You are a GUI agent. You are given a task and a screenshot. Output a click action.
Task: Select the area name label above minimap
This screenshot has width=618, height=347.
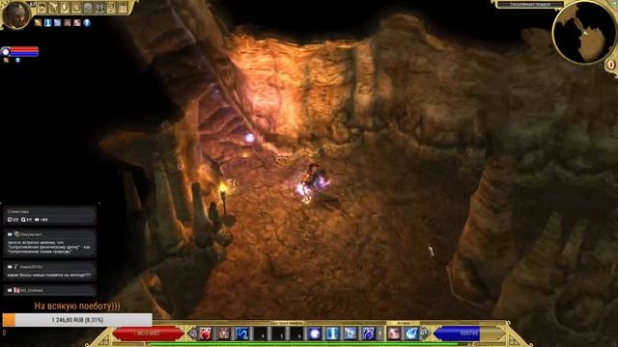(530, 4)
